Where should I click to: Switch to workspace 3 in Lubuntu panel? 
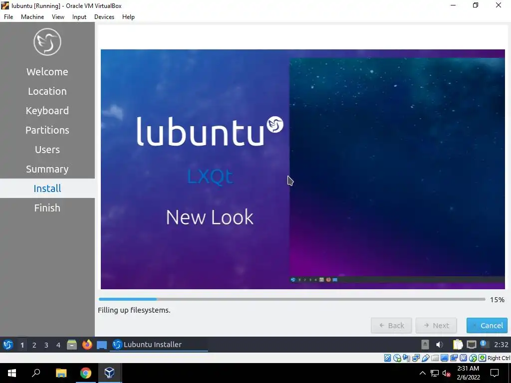pos(46,345)
